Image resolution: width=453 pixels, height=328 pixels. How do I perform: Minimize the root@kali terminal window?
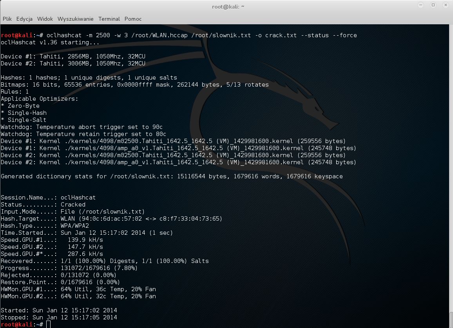pos(420,5)
